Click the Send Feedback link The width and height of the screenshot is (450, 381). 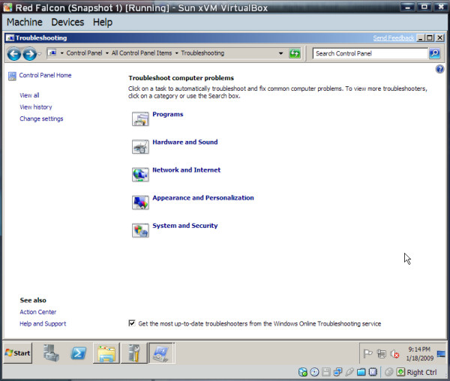(x=394, y=37)
